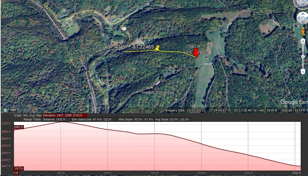Click the red arrow elevation marker
Image resolution: width=308 pixels, height=176 pixels.
coord(196,53)
